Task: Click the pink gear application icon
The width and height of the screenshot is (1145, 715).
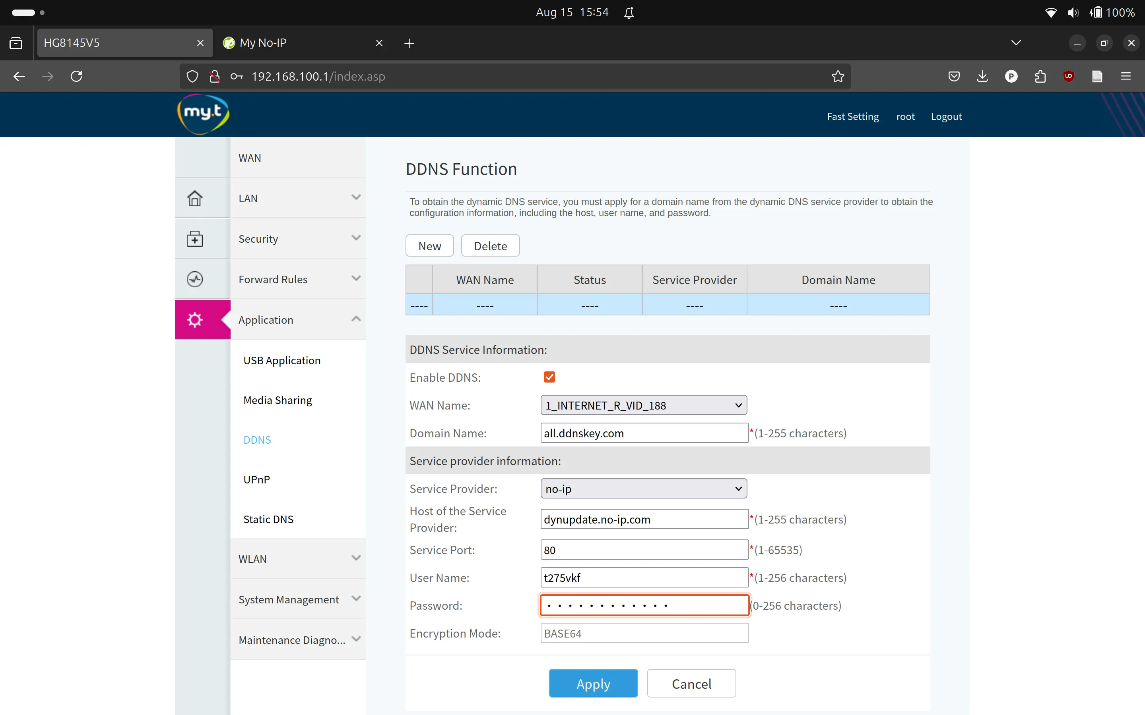Action: (194, 320)
